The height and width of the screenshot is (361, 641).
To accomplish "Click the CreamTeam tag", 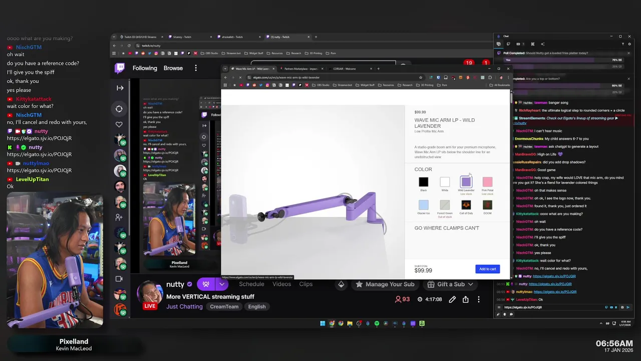I will tap(224, 306).
